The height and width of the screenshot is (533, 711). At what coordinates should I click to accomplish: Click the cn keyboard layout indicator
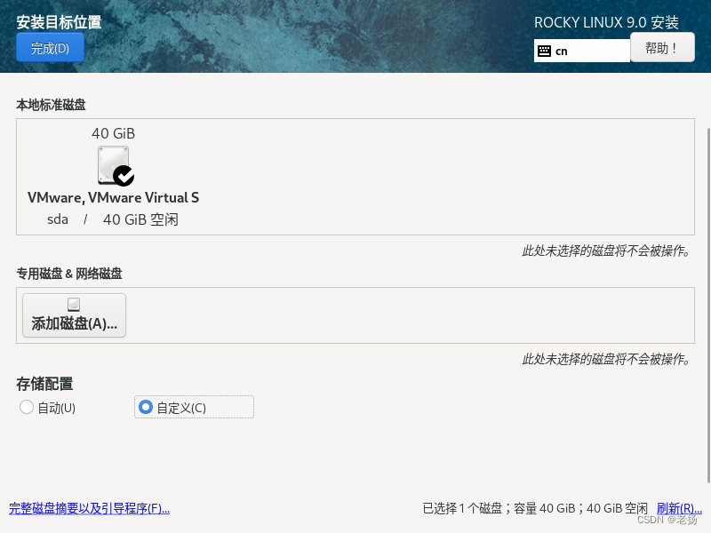582,51
